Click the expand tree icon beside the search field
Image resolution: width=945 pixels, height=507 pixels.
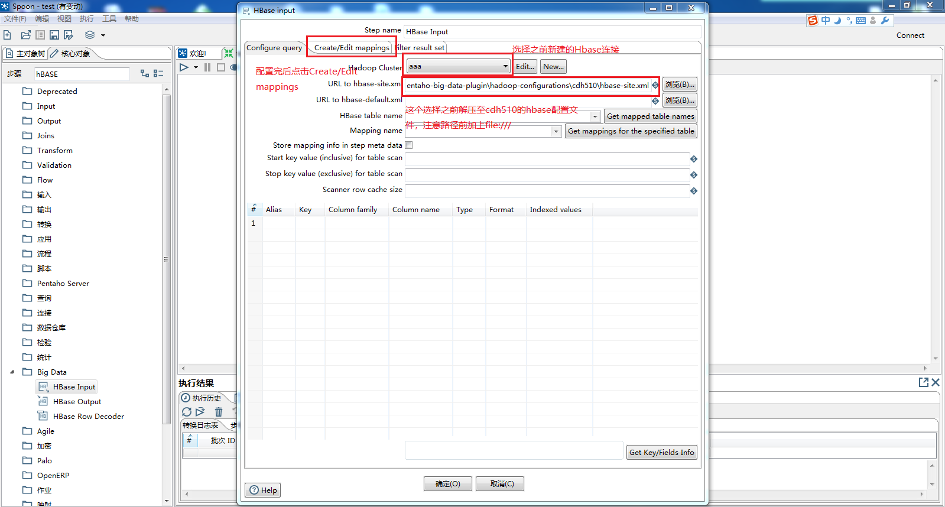[x=145, y=73]
